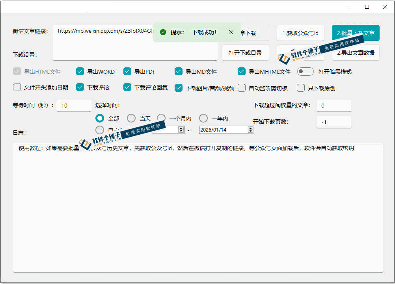Disable 下载图片/音频/视频 downloading
395x284 pixels.
[x=179, y=87]
